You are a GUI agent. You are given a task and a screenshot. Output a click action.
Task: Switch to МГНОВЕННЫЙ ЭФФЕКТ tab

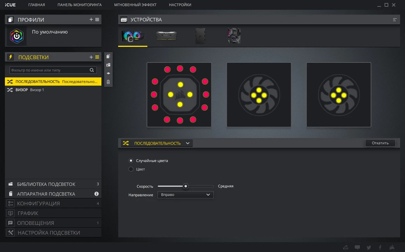pos(135,5)
